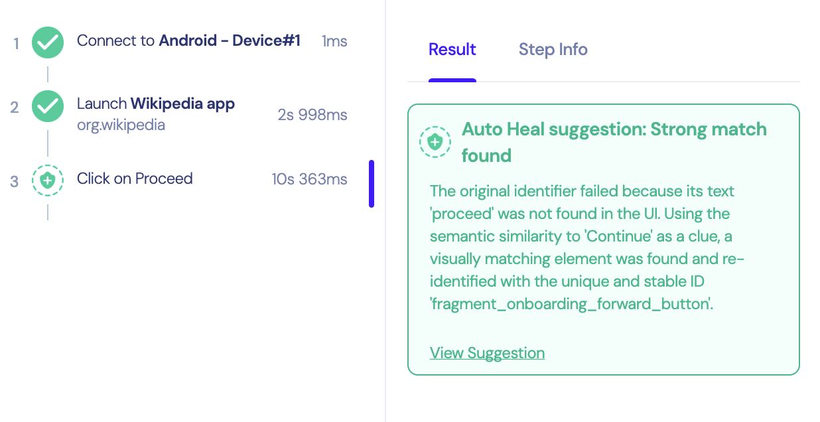Viewport: 820px width, 422px height.
Task: Click the suggestion's explanation paragraph
Action: pos(587,248)
